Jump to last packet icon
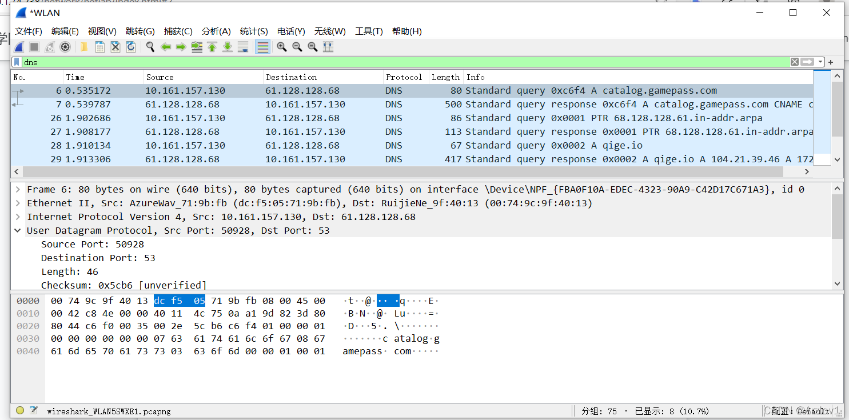This screenshot has height=420, width=849. pos(228,47)
